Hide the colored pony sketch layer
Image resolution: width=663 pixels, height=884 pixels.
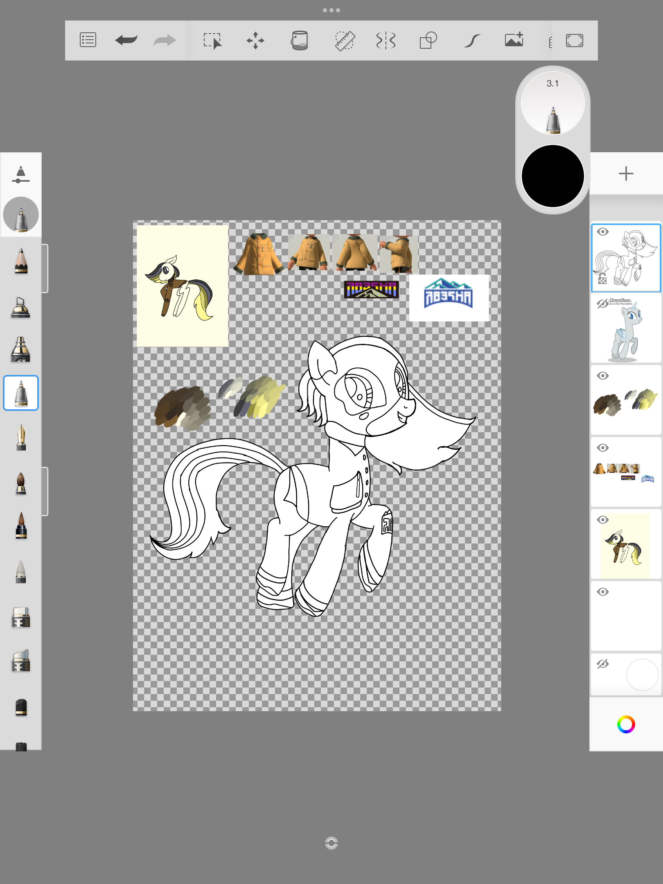tap(602, 520)
